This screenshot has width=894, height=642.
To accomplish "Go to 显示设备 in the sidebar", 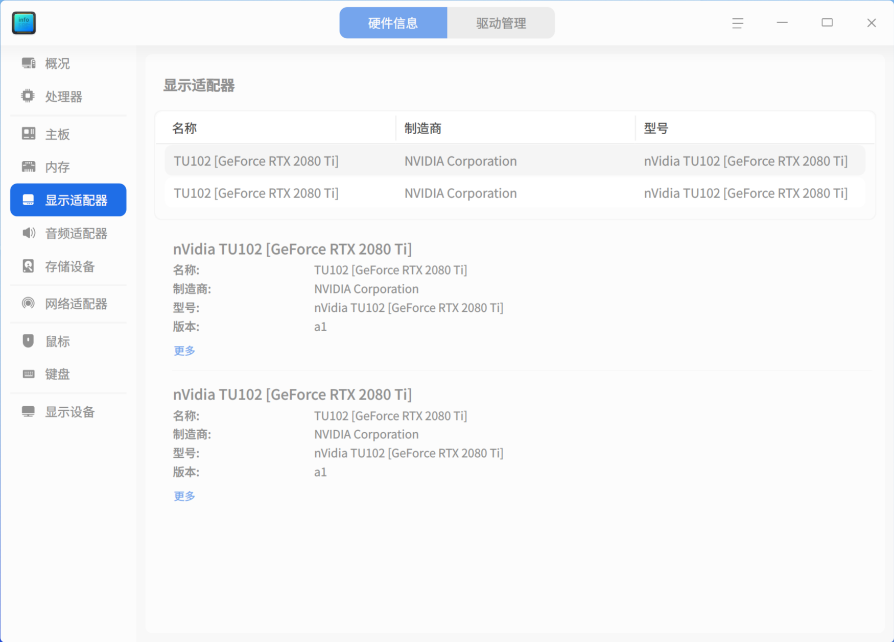I will pyautogui.click(x=68, y=412).
